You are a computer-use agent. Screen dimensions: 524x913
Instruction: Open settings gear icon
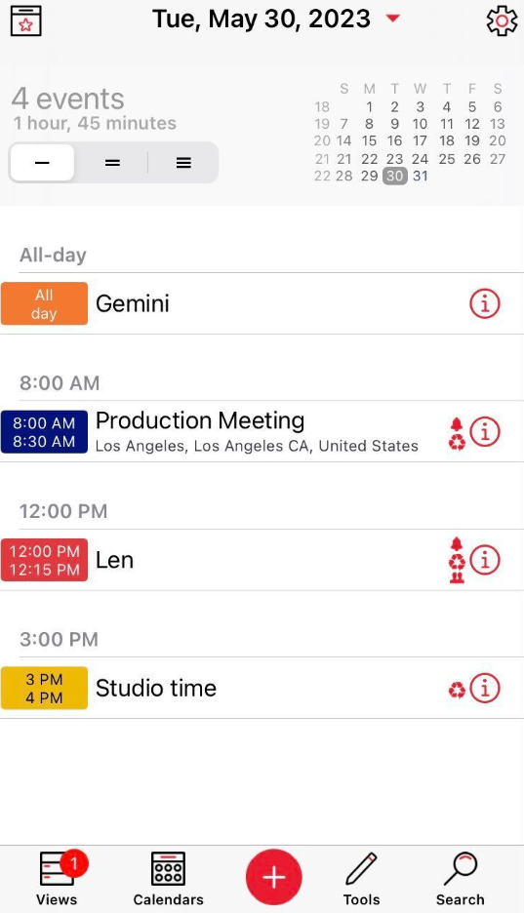[502, 20]
